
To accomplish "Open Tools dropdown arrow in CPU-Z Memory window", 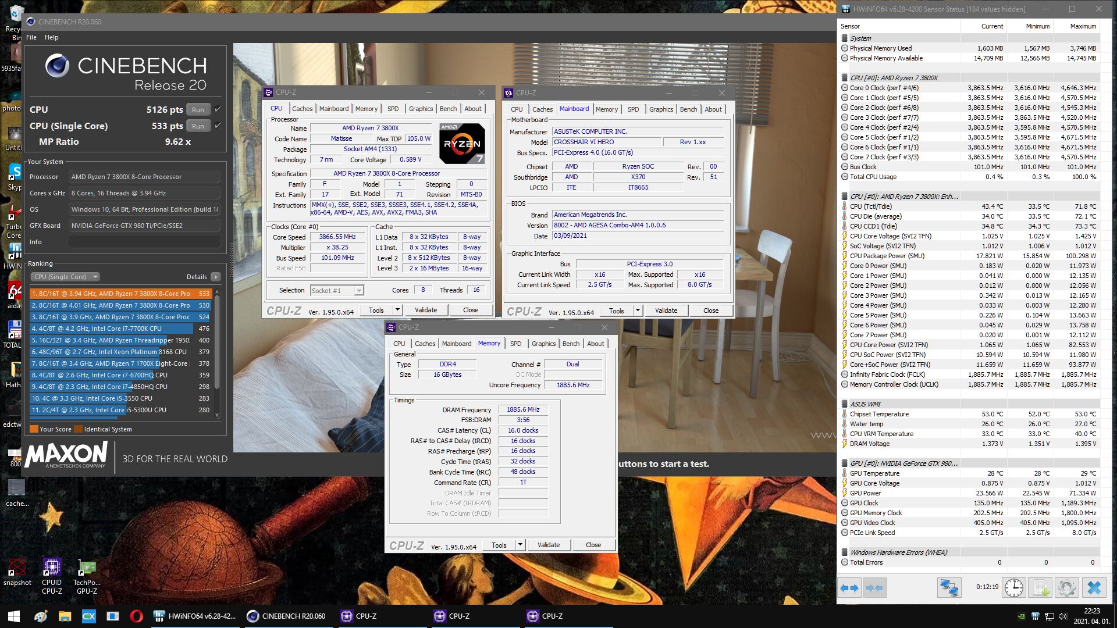I will coord(520,545).
